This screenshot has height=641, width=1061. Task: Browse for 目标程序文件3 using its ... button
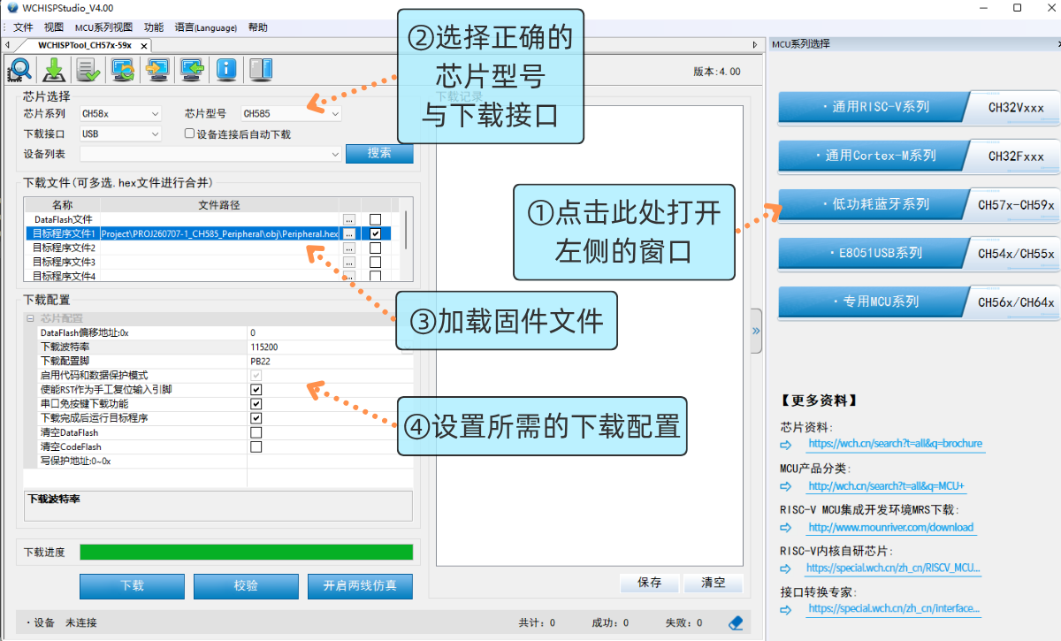coord(349,263)
